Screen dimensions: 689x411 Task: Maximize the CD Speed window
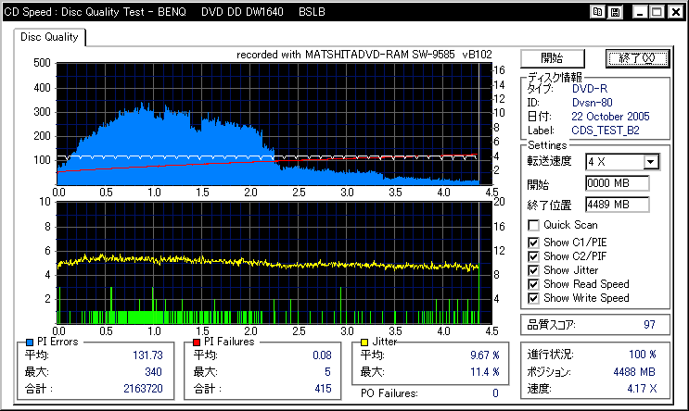657,12
